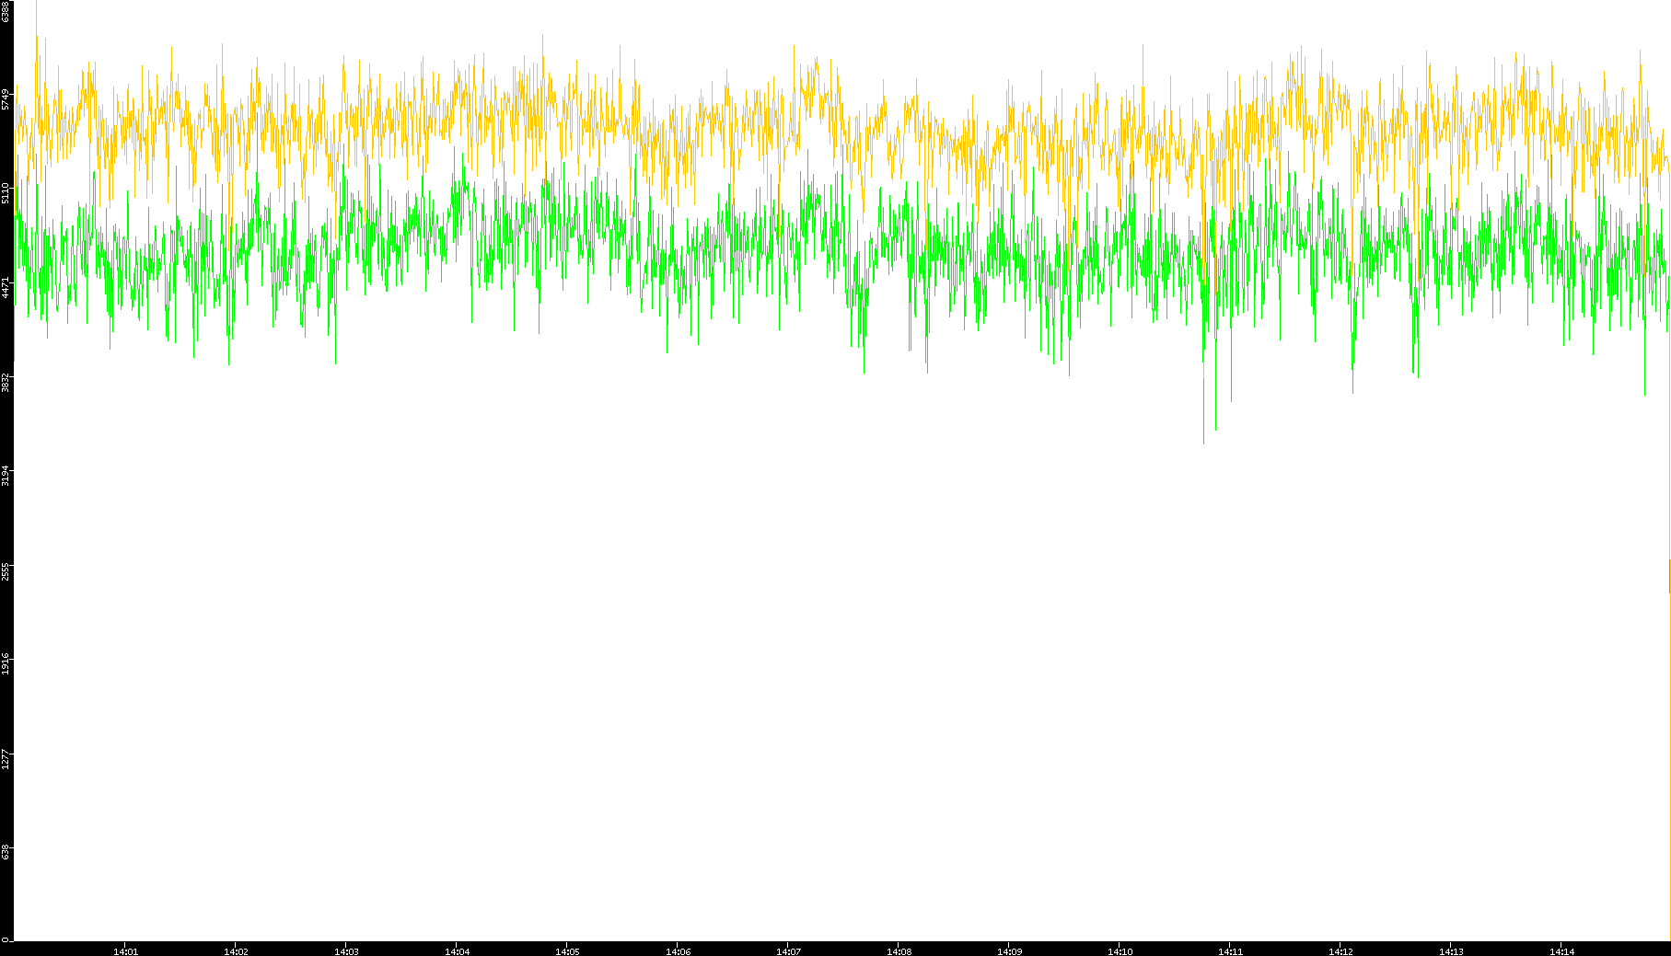Image resolution: width=1671 pixels, height=956 pixels.
Task: Click the 14:01 time axis label
Action: click(125, 950)
